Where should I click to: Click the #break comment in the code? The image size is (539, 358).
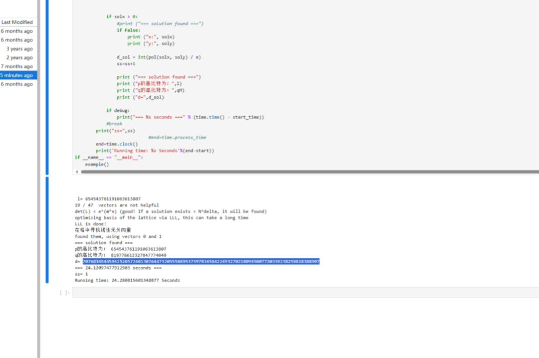(114, 124)
